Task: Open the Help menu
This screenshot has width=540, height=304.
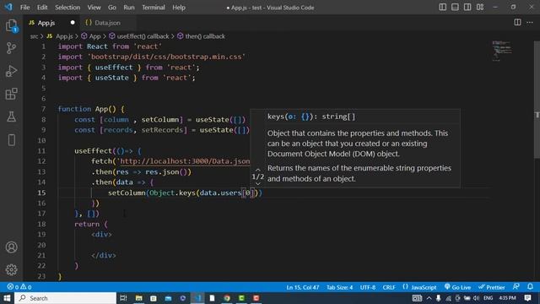Action: (179, 8)
